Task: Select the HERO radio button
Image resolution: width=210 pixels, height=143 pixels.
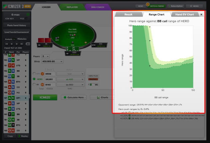Action: click(x=34, y=79)
